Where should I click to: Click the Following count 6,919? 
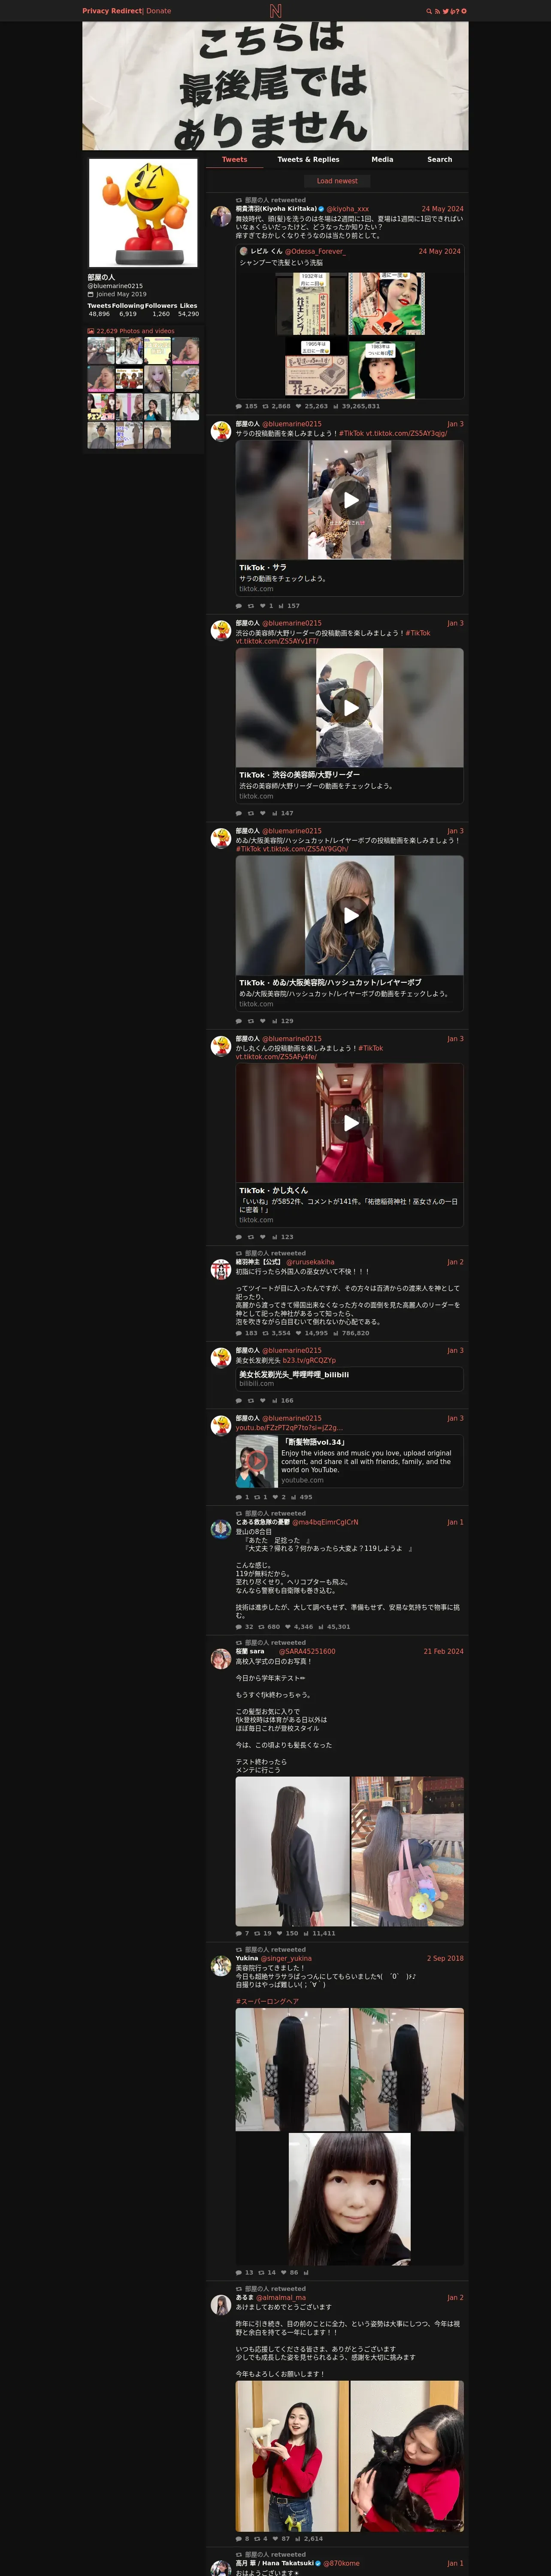pos(128,314)
